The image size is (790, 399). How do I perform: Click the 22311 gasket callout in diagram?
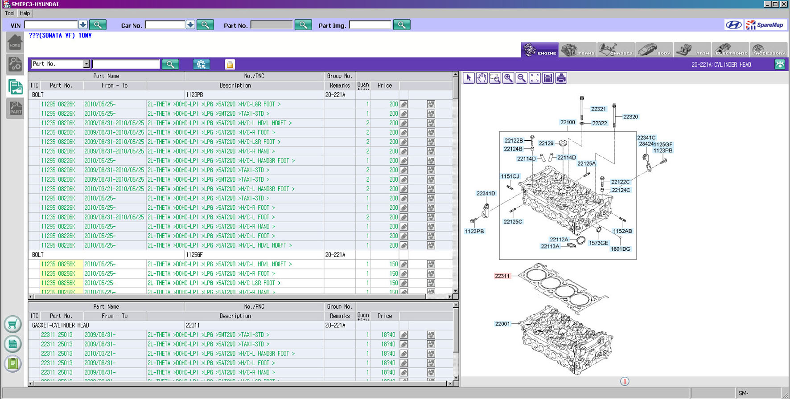[502, 276]
